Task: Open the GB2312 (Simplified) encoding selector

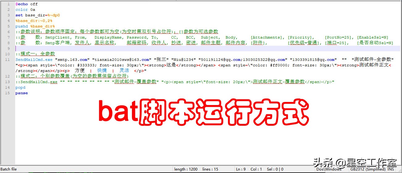Action: 368,169
